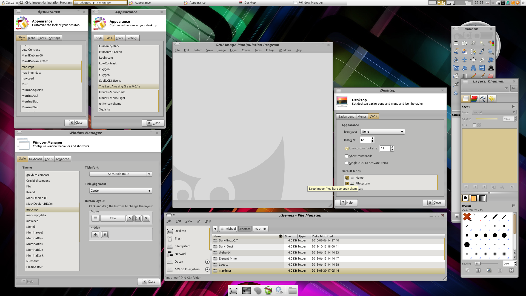This screenshot has width=526, height=296.
Task: Open the Layers panel configuration menu arrow
Action: pos(514,107)
